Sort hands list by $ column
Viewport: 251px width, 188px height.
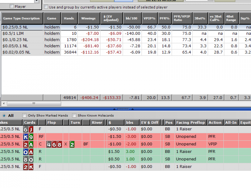click(115, 122)
